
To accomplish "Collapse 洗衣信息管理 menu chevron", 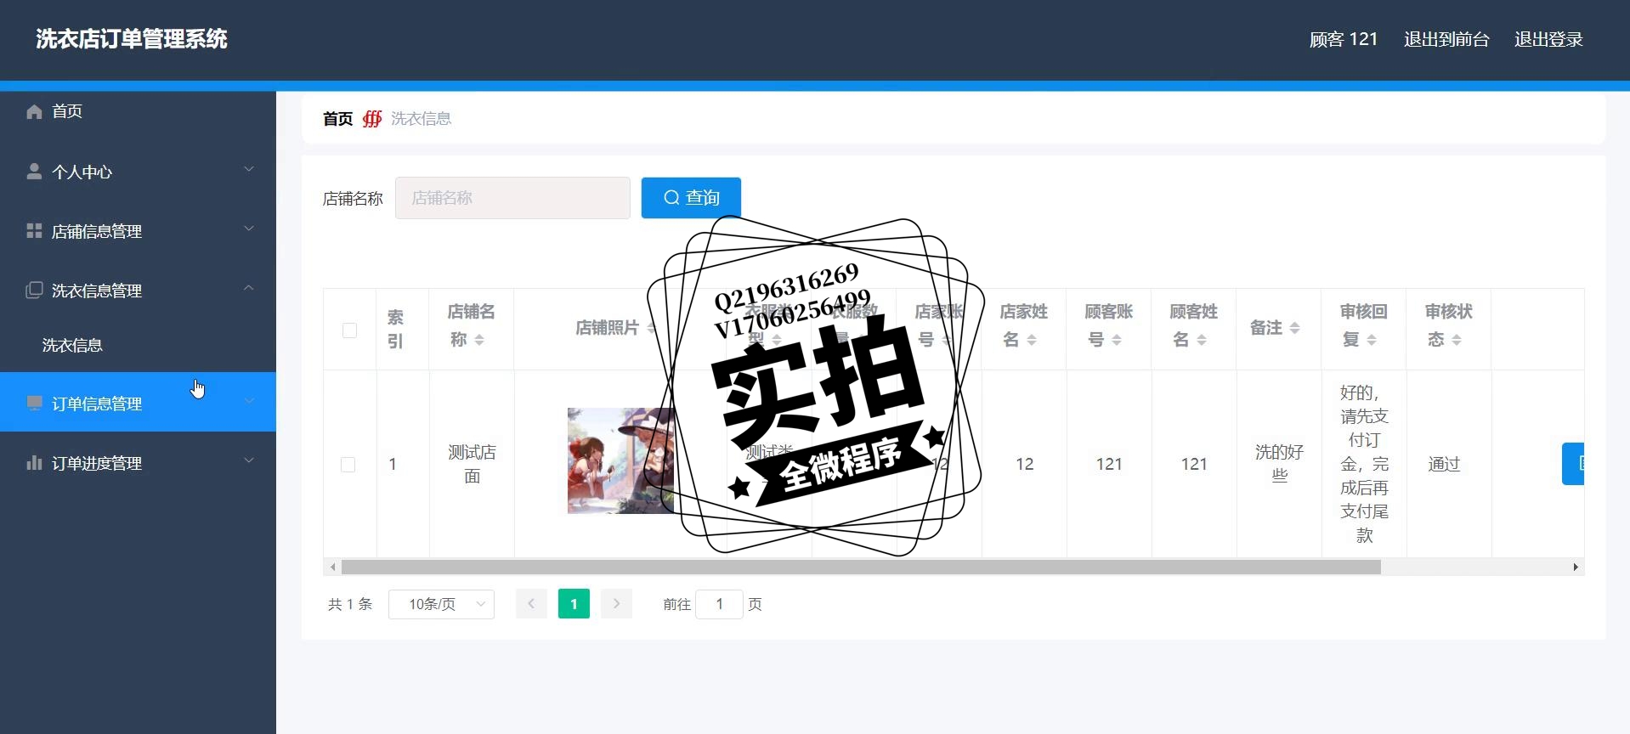I will [x=249, y=288].
